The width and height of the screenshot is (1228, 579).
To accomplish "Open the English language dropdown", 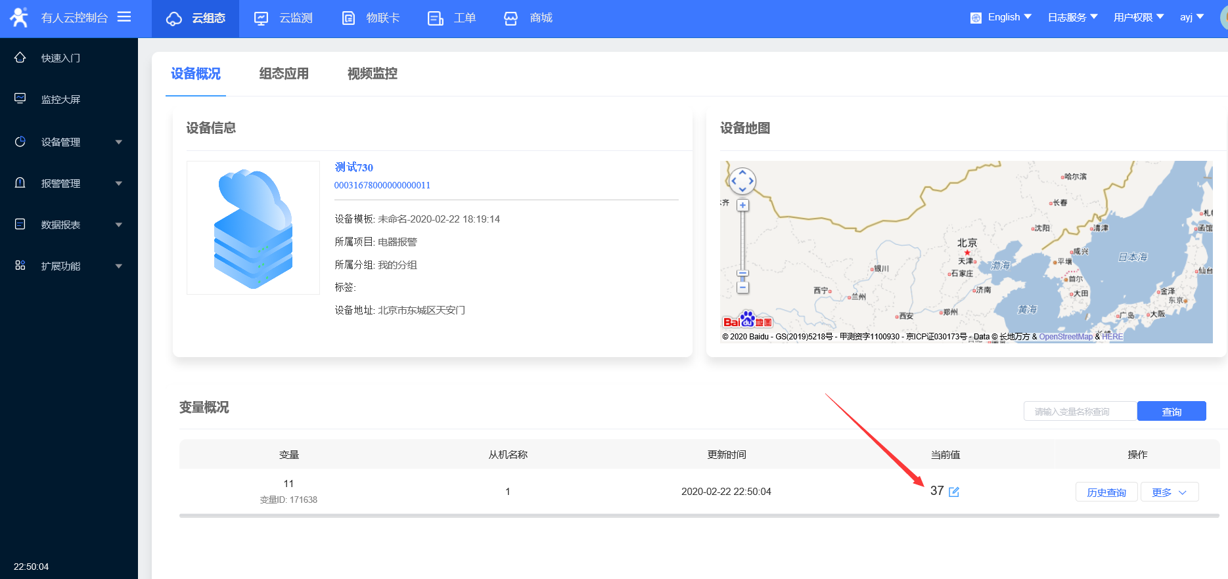I will point(1002,17).
